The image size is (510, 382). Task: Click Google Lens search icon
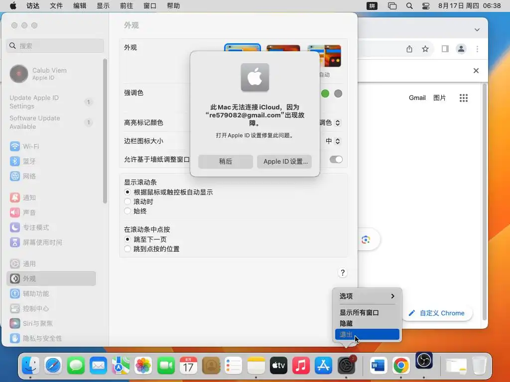366,240
